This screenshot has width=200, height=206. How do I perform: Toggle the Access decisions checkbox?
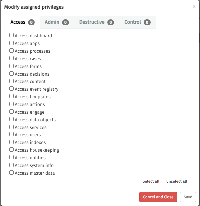point(12,74)
